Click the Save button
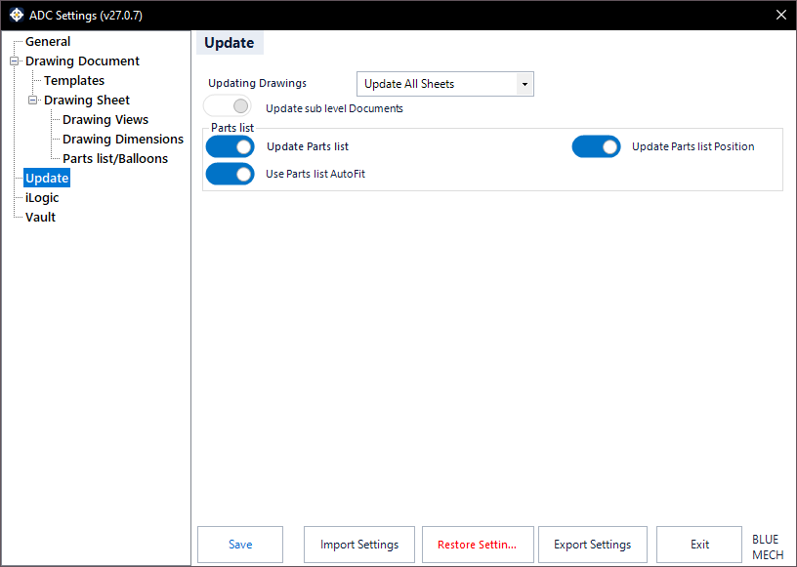The height and width of the screenshot is (567, 797). pos(240,545)
